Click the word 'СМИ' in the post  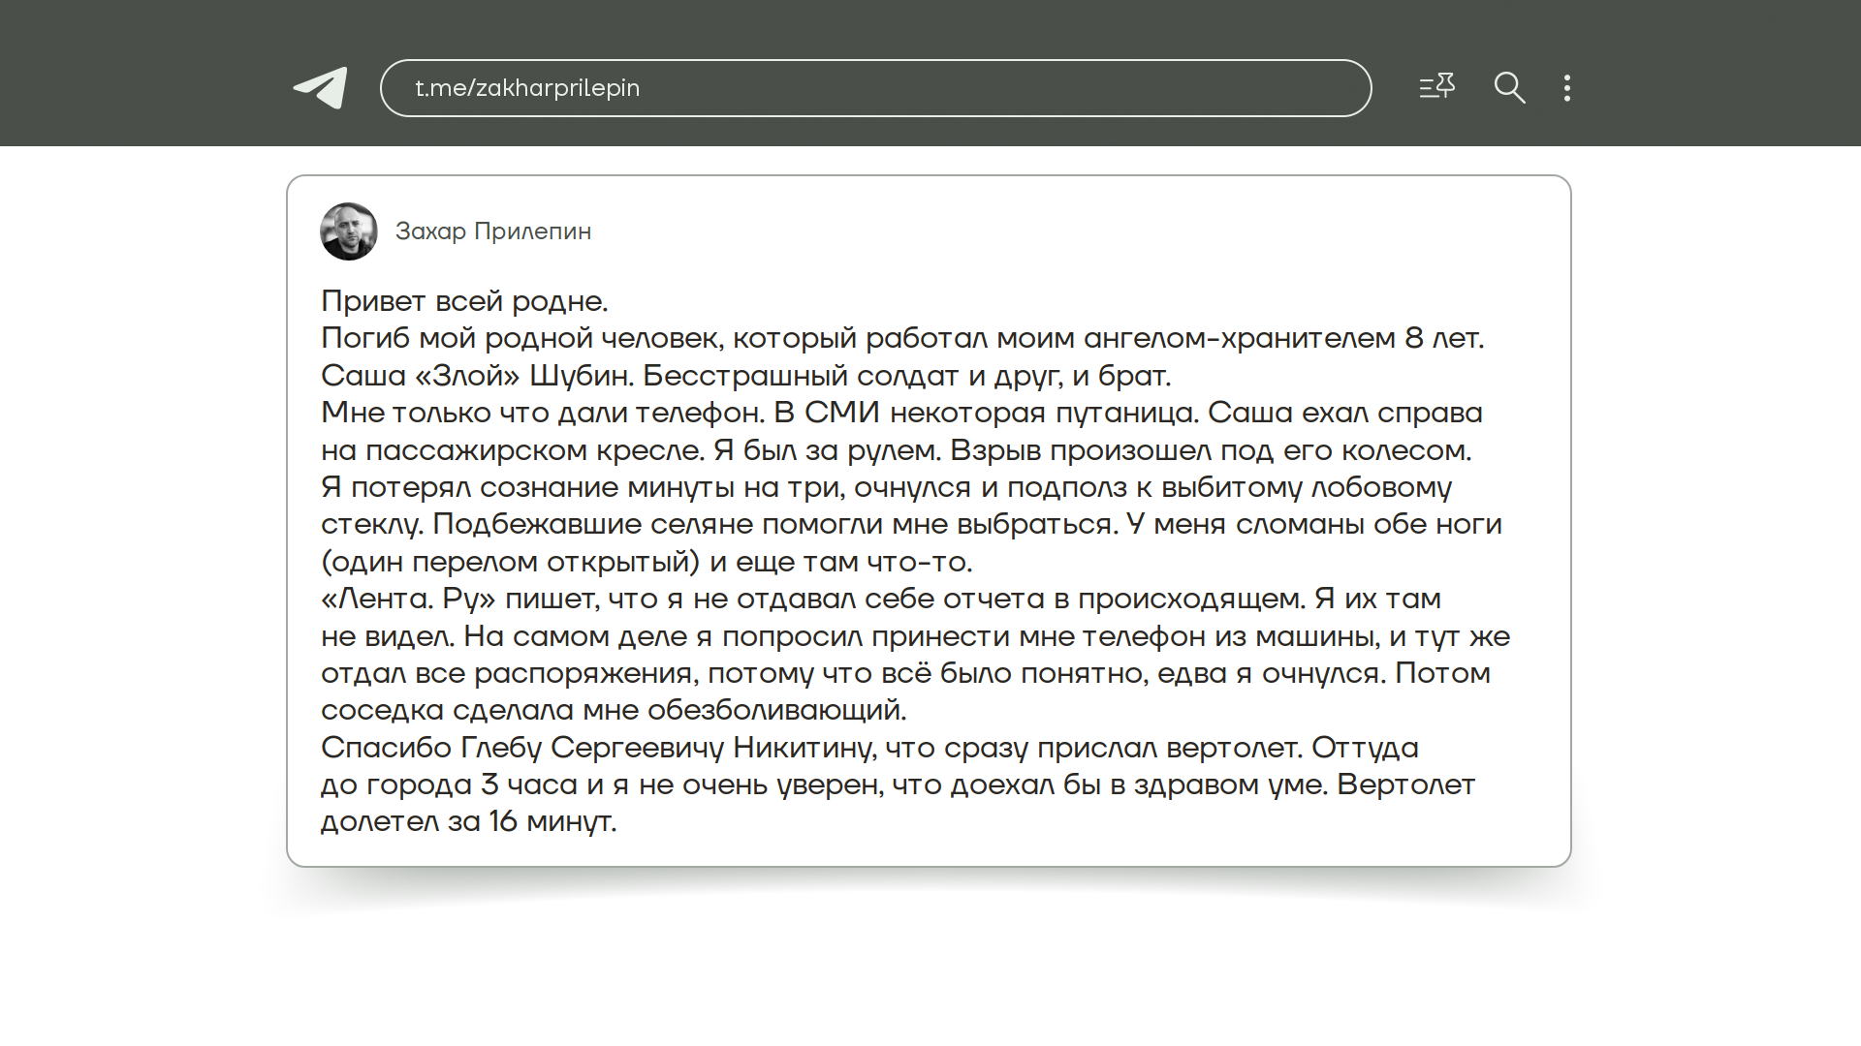pyautogui.click(x=841, y=413)
